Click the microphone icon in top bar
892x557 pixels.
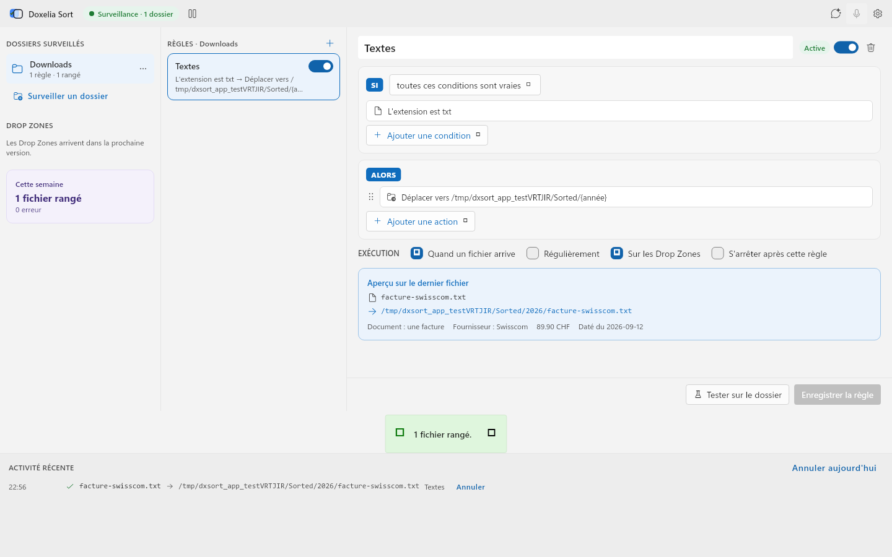pyautogui.click(x=857, y=14)
